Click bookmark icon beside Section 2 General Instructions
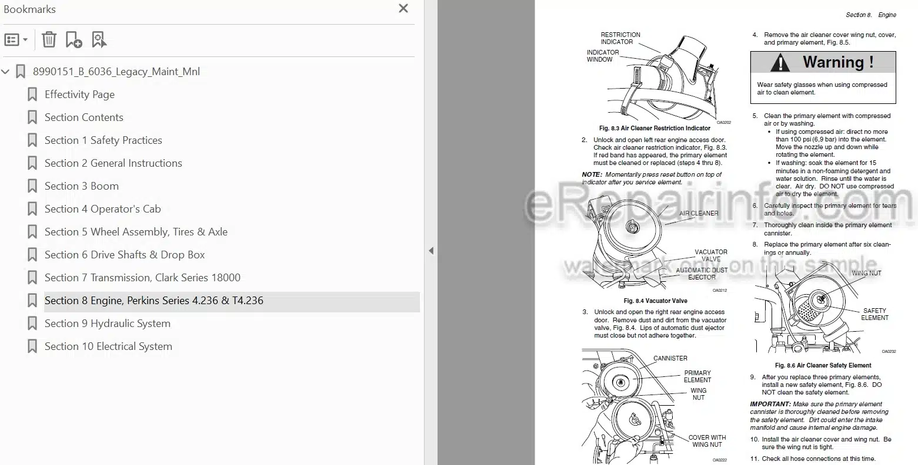This screenshot has height=465, width=918. point(32,163)
